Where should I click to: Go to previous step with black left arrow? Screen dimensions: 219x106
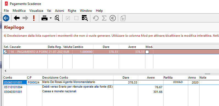pos(16,18)
